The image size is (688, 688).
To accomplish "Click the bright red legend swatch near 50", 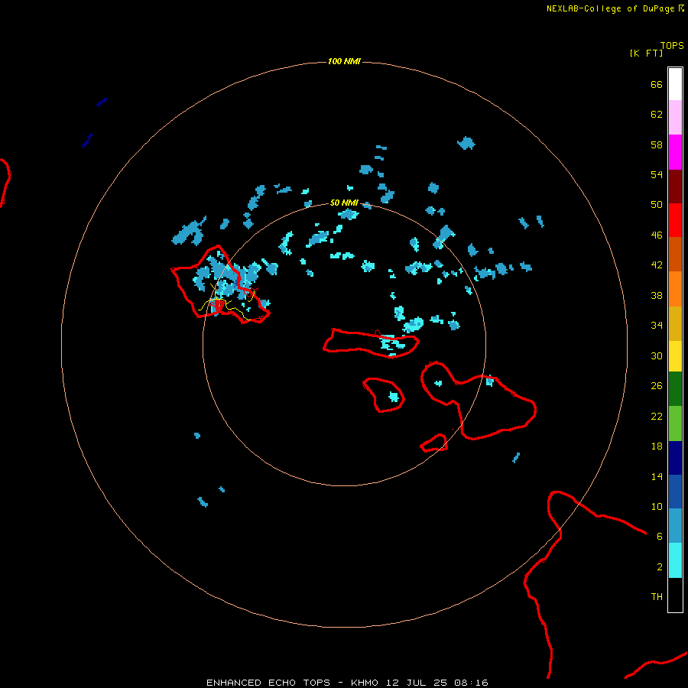I will click(x=675, y=220).
